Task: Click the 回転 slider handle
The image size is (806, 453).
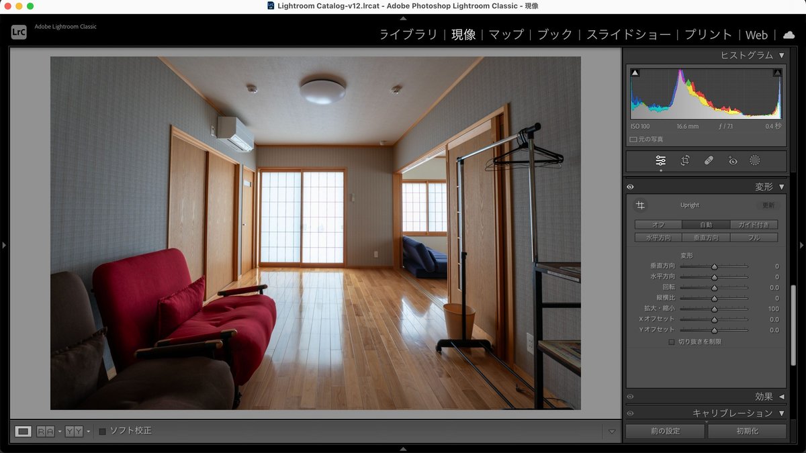Action: pyautogui.click(x=714, y=288)
